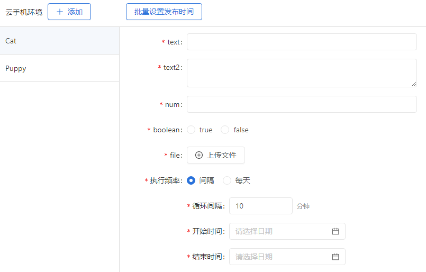Click the text2 textarea resize handle

(x=413, y=84)
